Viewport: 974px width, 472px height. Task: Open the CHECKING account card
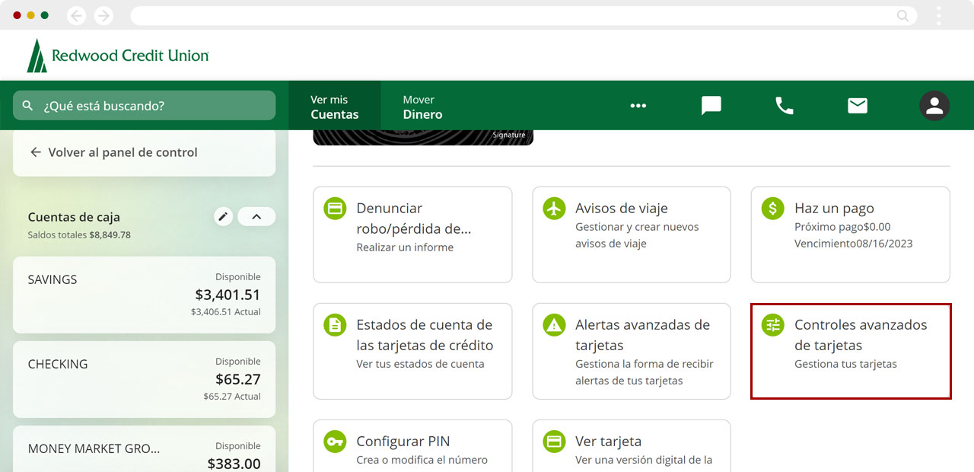[x=144, y=379]
